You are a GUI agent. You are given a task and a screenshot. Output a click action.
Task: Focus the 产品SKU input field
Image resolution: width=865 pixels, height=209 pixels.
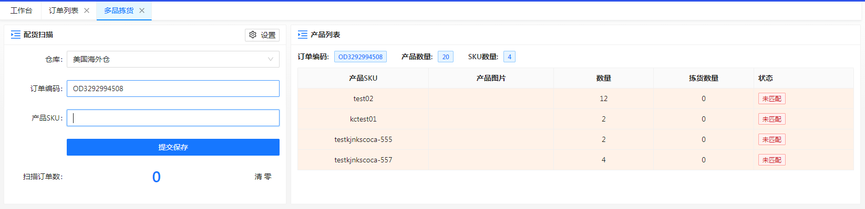pyautogui.click(x=173, y=118)
